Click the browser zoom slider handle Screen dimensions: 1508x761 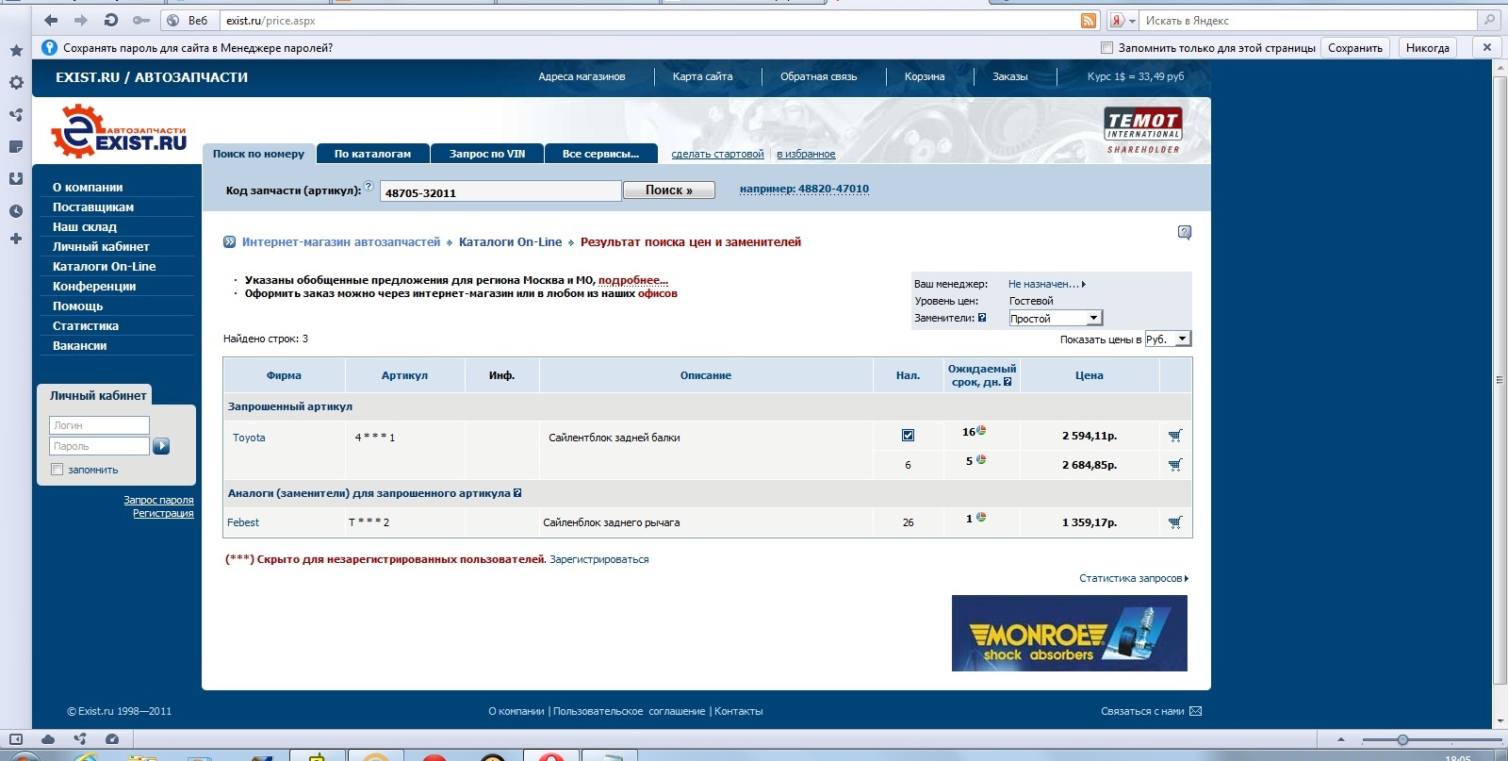click(1402, 740)
